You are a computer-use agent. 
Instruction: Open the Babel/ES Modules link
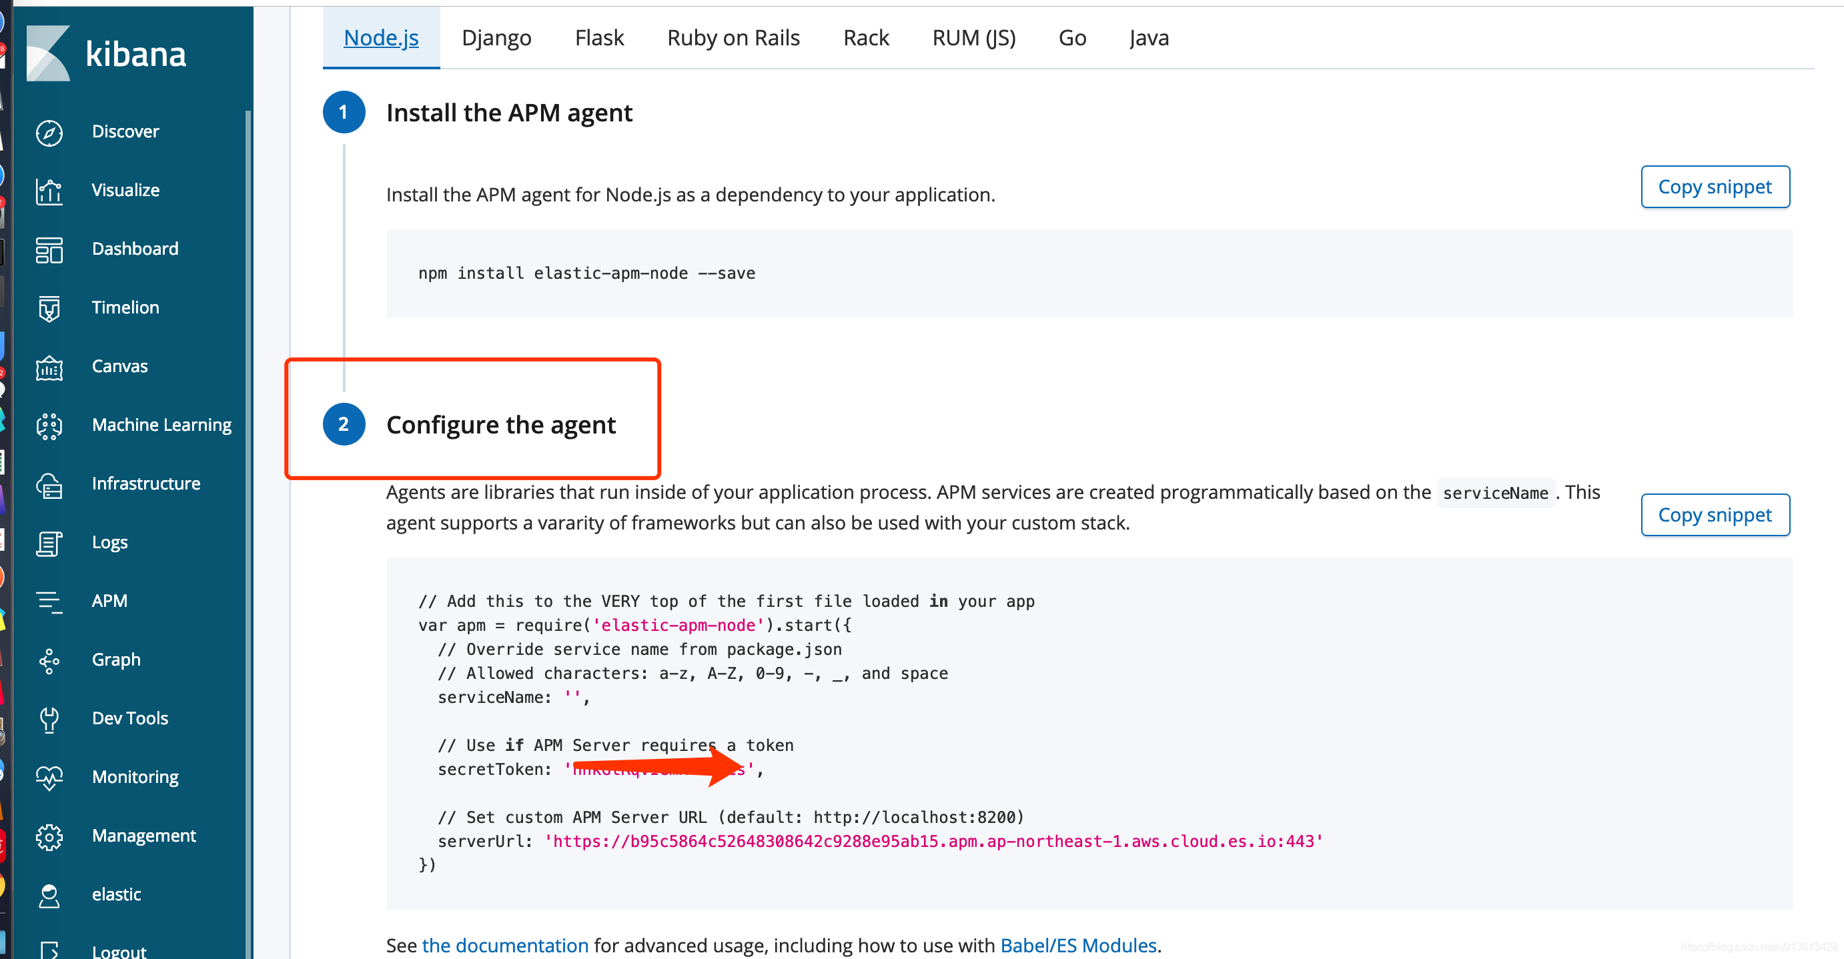1078,945
